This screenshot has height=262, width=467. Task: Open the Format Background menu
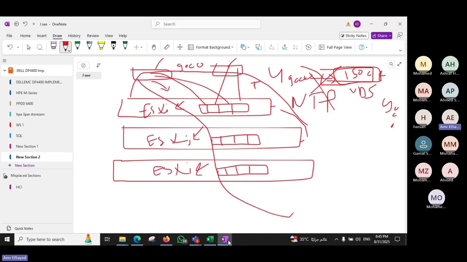(x=211, y=47)
